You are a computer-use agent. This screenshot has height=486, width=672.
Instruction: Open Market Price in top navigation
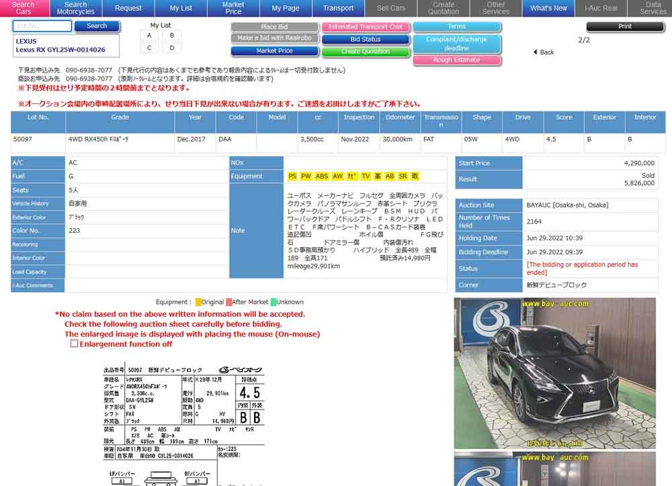[x=234, y=8]
